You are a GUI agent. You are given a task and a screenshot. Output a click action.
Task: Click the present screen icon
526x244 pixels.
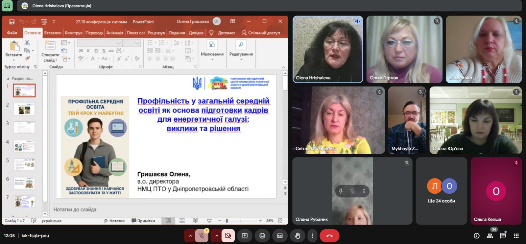coord(245,236)
